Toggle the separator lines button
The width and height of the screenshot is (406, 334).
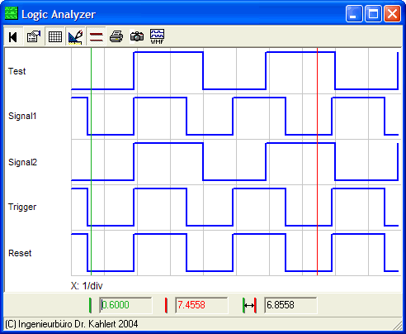pos(96,36)
